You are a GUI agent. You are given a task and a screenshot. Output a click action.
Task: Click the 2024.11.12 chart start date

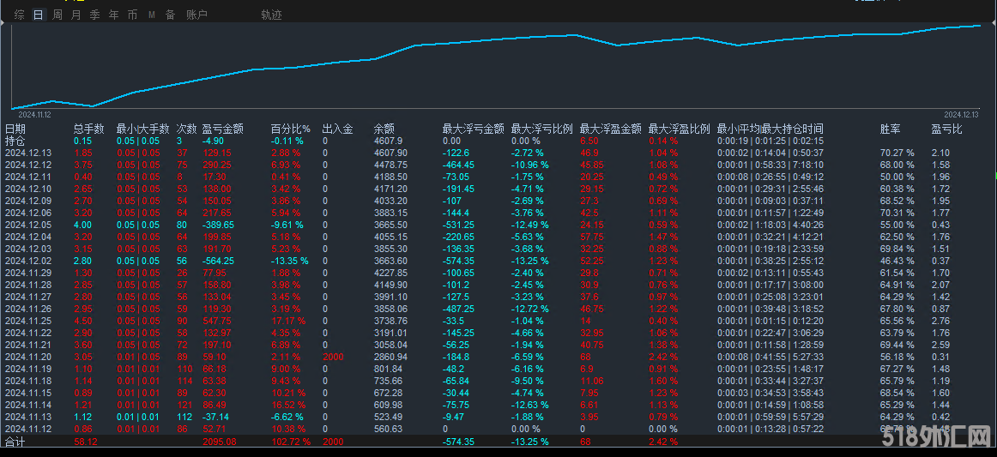click(35, 114)
